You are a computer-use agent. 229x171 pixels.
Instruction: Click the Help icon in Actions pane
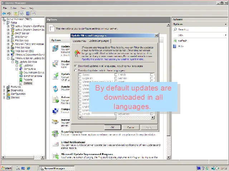pos(175,46)
